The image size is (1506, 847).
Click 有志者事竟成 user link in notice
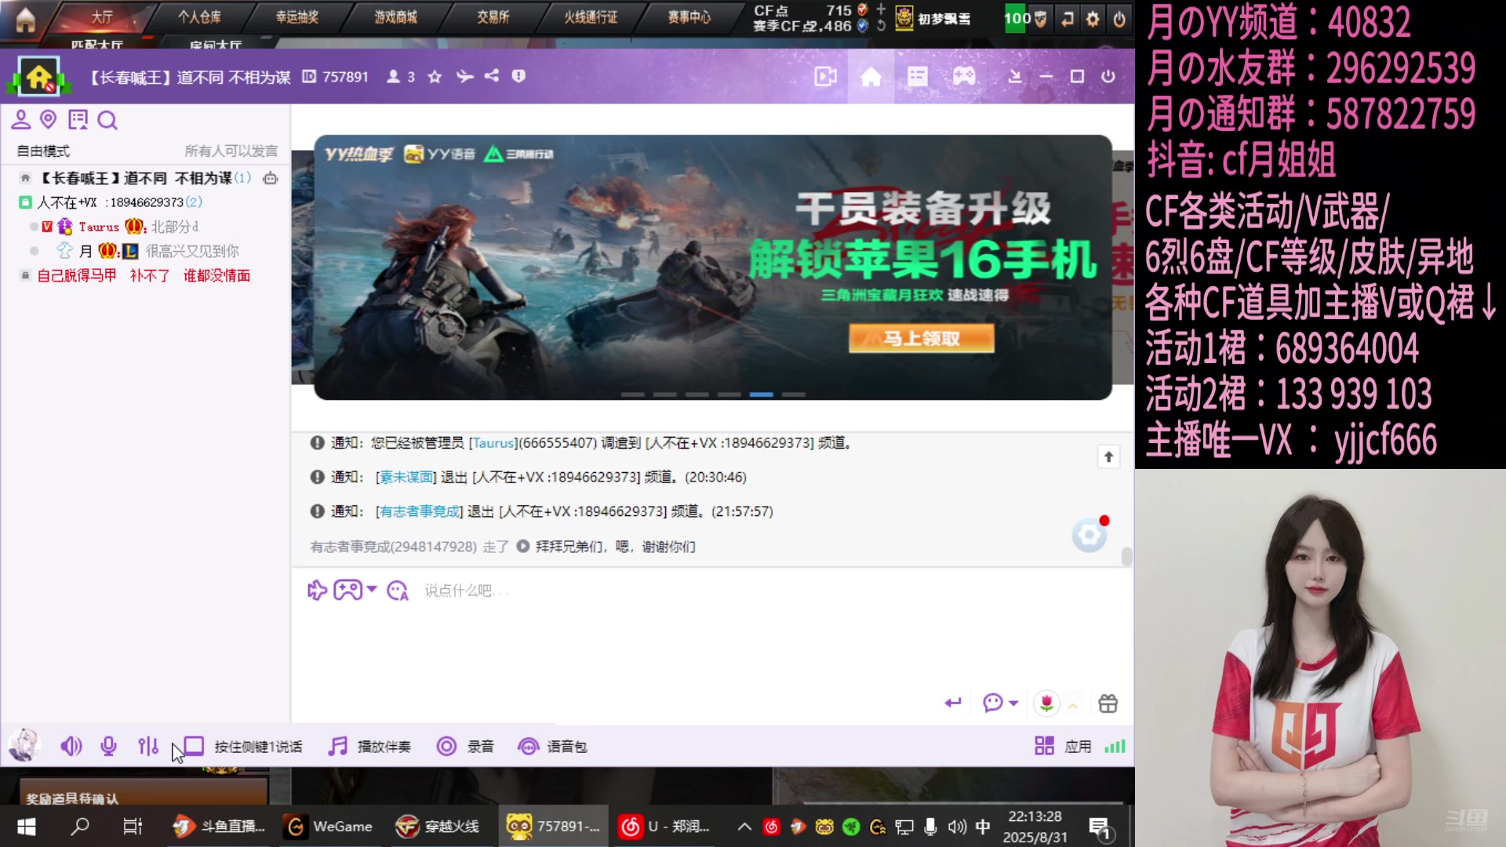tap(420, 511)
